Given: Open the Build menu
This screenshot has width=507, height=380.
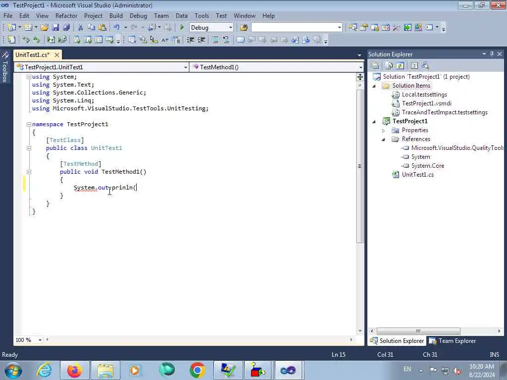Looking at the screenshot, I should 116,15.
